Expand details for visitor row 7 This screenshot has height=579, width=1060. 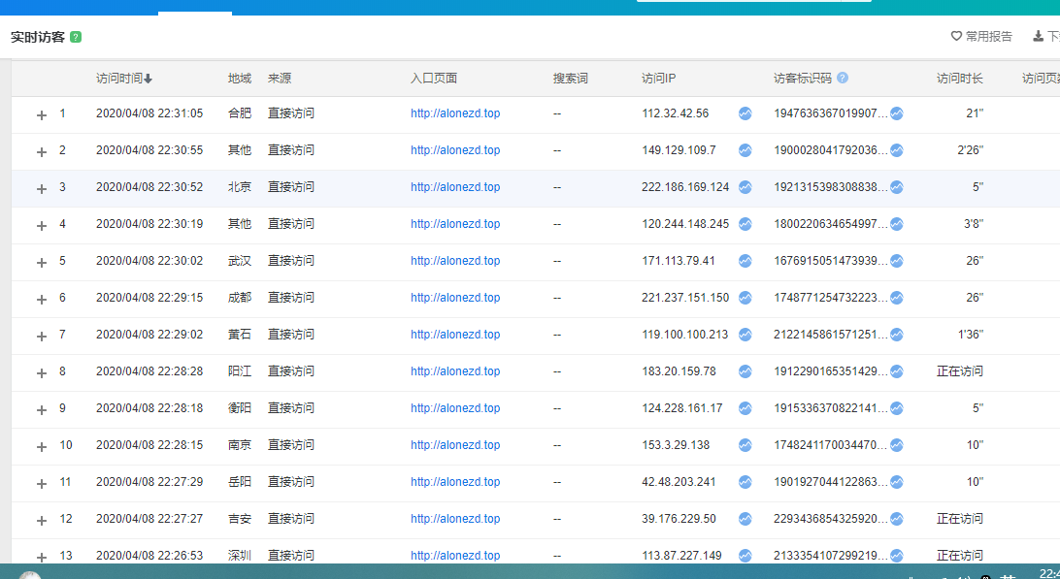click(41, 337)
